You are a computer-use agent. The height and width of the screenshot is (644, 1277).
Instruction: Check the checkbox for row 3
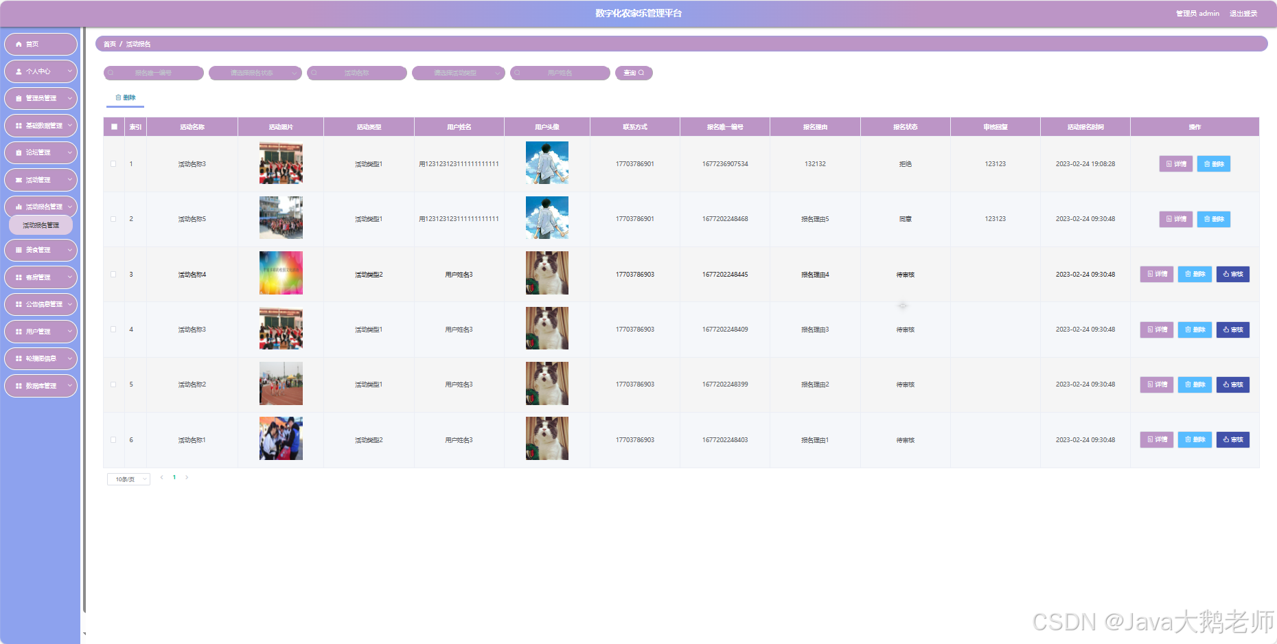pos(113,275)
